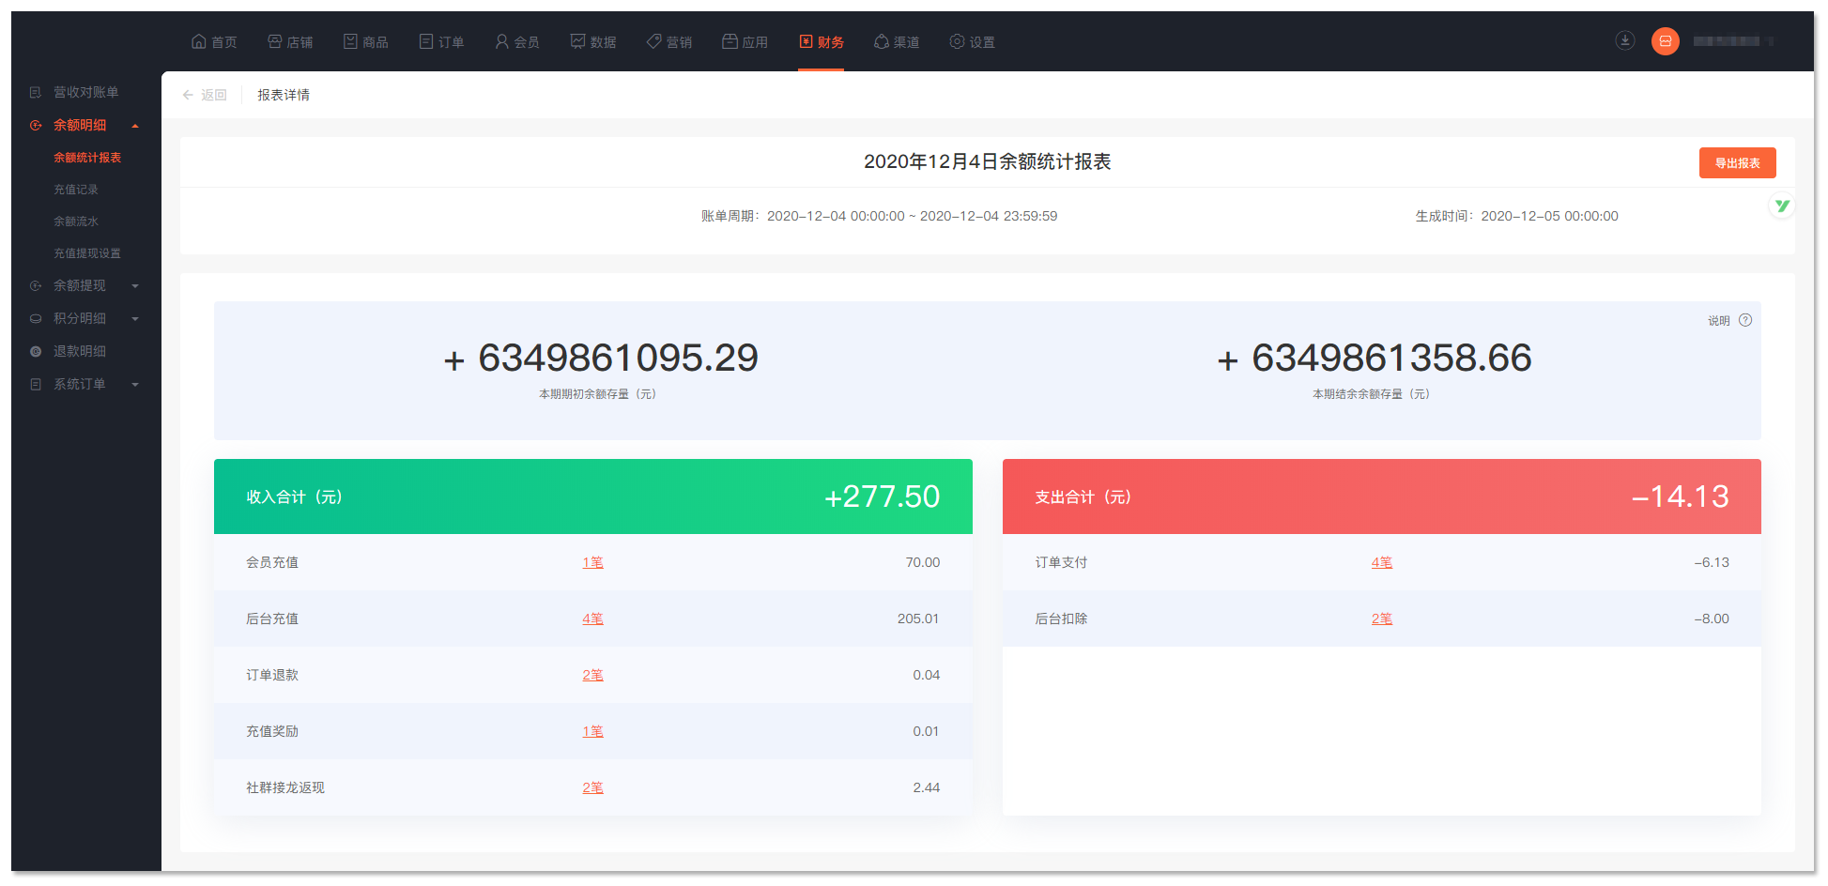
Task: Open 营收对账单 in the sidebar
Action: (x=85, y=92)
